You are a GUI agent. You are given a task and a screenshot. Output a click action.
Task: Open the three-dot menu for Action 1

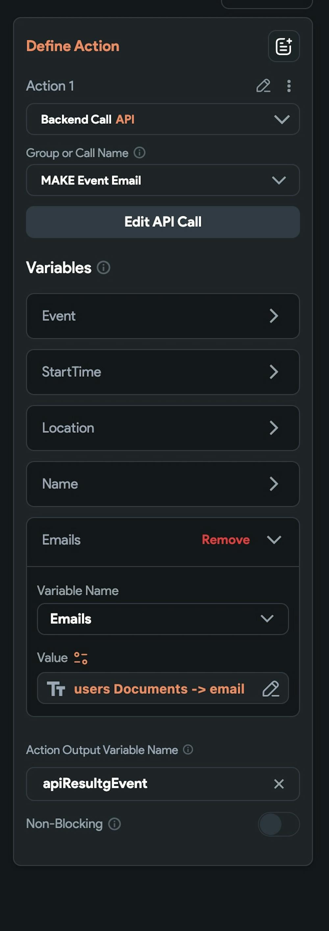click(x=289, y=86)
